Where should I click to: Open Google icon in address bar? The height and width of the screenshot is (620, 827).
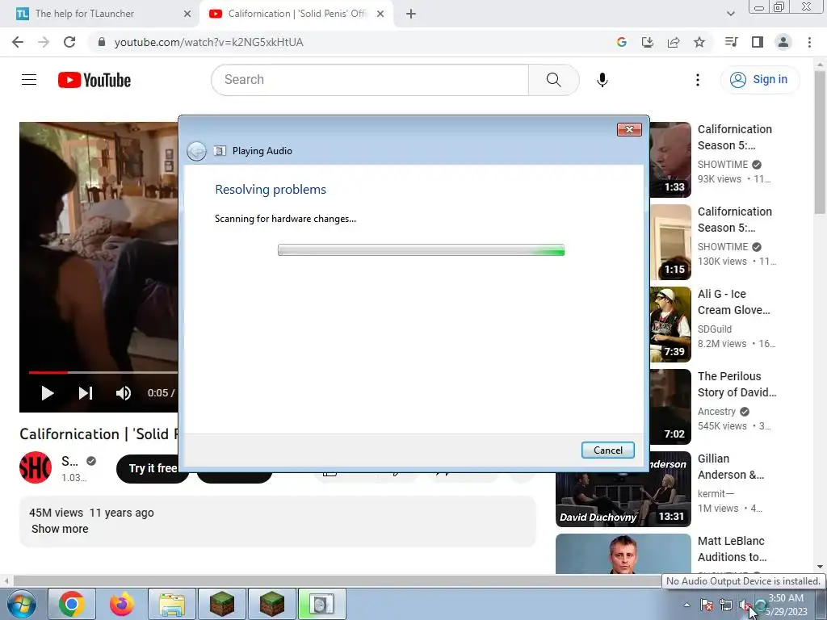pos(621,42)
